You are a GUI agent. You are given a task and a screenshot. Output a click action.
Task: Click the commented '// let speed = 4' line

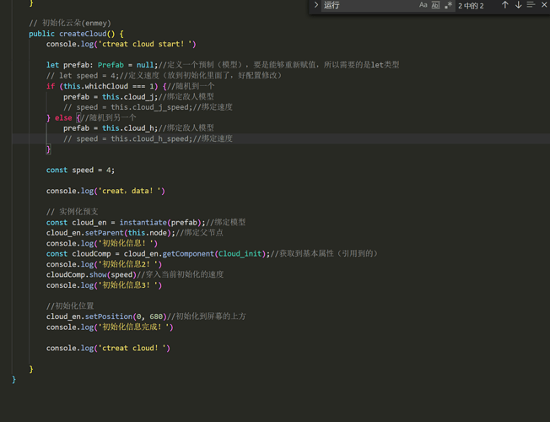click(x=164, y=75)
